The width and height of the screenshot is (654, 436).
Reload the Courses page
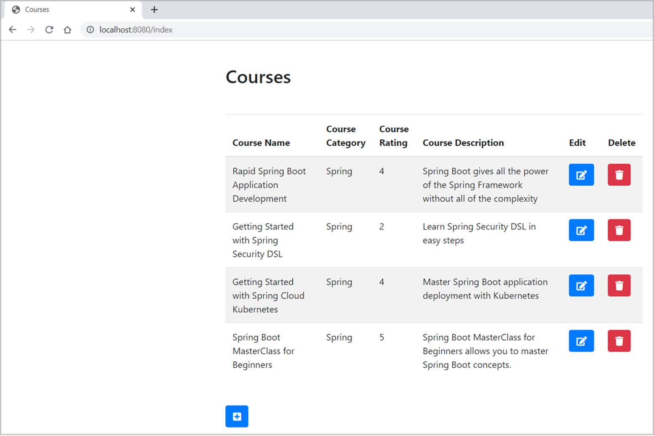pos(49,30)
